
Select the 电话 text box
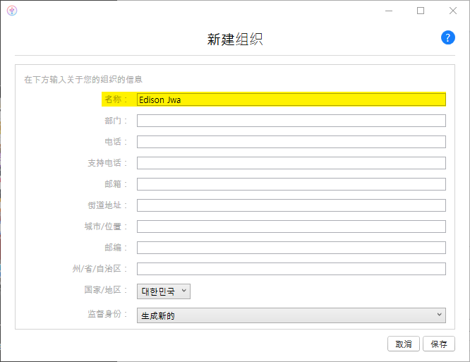tap(291, 142)
